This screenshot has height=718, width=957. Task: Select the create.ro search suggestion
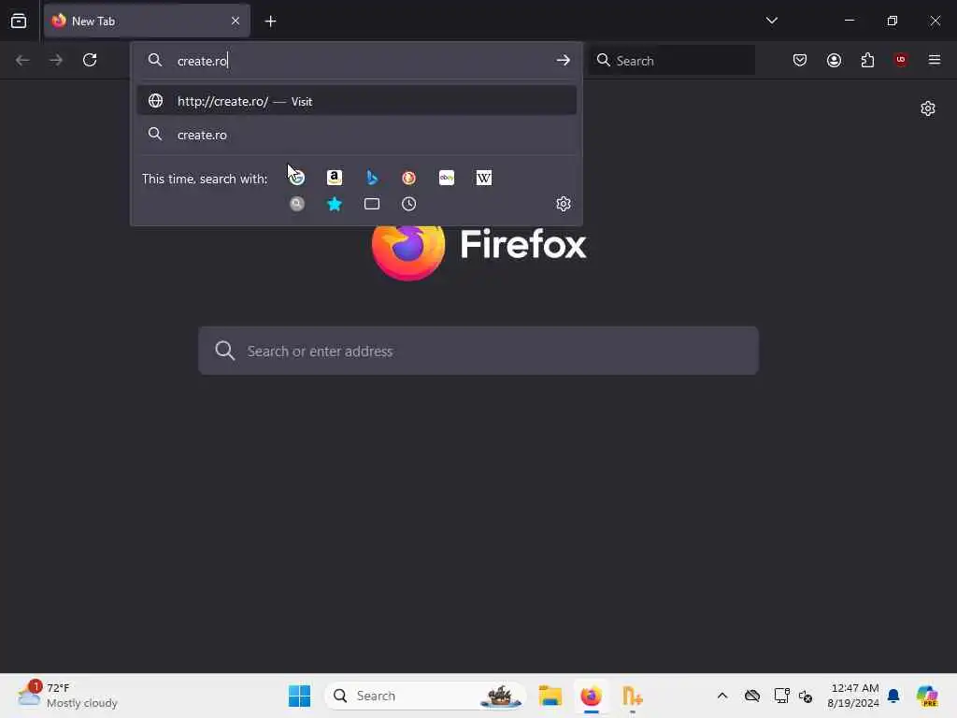357,135
